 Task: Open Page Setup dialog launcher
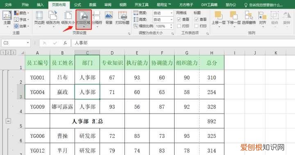(129, 34)
